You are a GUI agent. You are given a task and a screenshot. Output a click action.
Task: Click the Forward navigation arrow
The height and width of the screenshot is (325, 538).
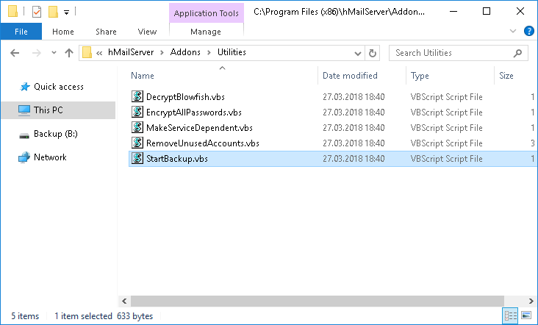coord(36,53)
